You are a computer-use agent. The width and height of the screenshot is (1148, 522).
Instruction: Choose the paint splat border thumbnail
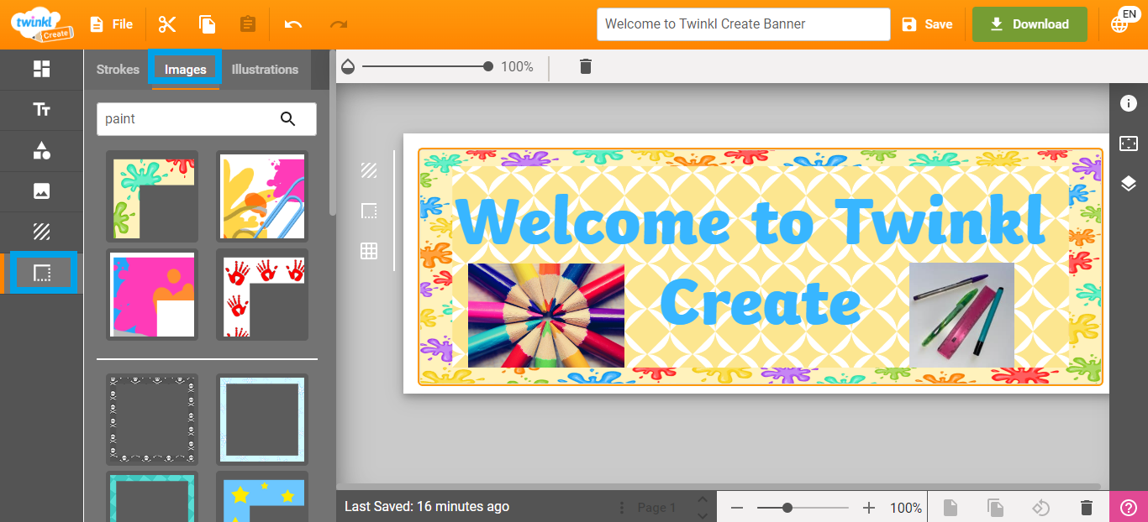152,196
